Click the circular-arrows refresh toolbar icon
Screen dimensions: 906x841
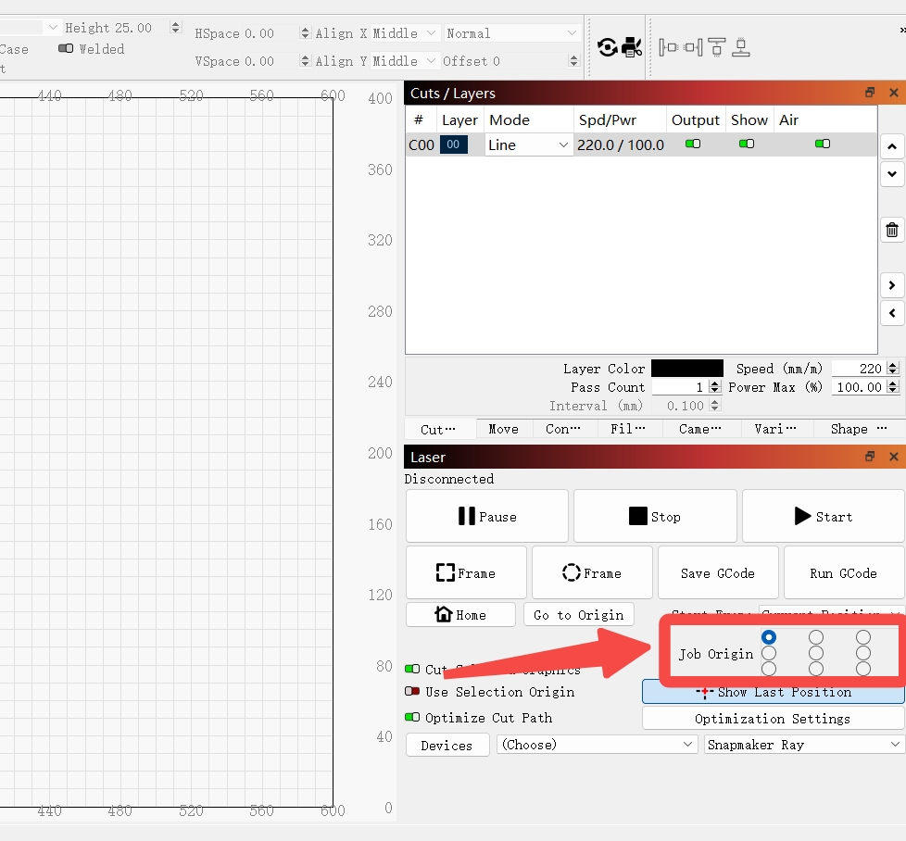tap(608, 47)
